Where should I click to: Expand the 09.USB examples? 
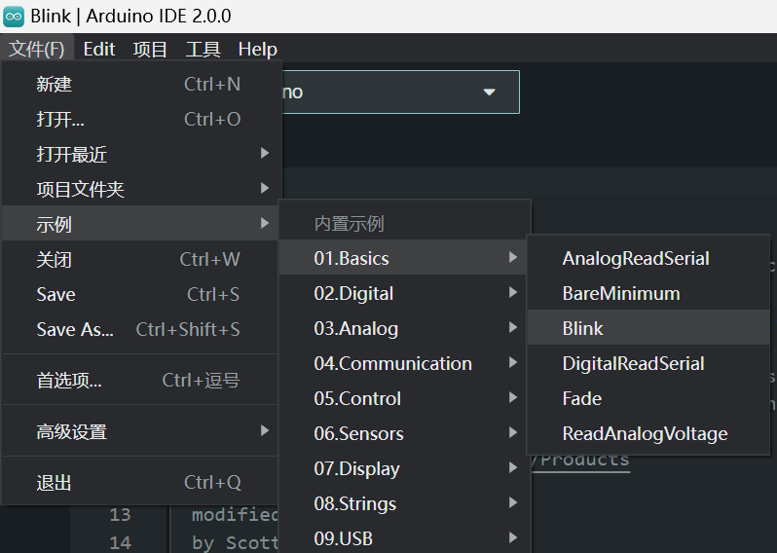[403, 537]
